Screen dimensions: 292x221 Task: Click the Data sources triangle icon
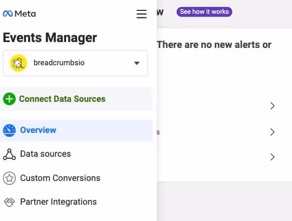(9, 154)
